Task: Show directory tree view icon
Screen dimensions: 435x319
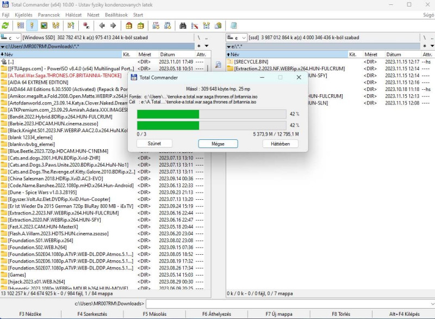Action: tap(56, 26)
